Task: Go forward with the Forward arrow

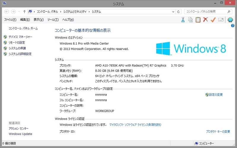Action: (13, 12)
